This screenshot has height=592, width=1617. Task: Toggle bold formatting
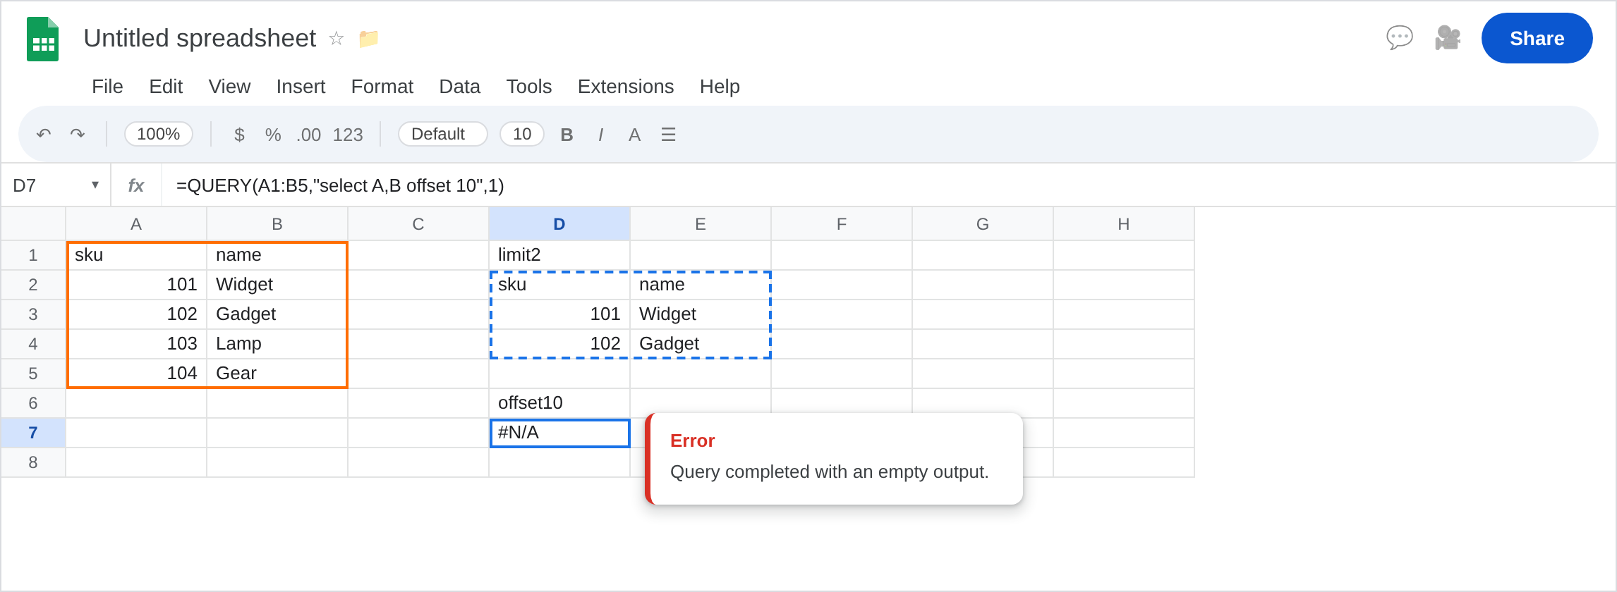tap(567, 135)
